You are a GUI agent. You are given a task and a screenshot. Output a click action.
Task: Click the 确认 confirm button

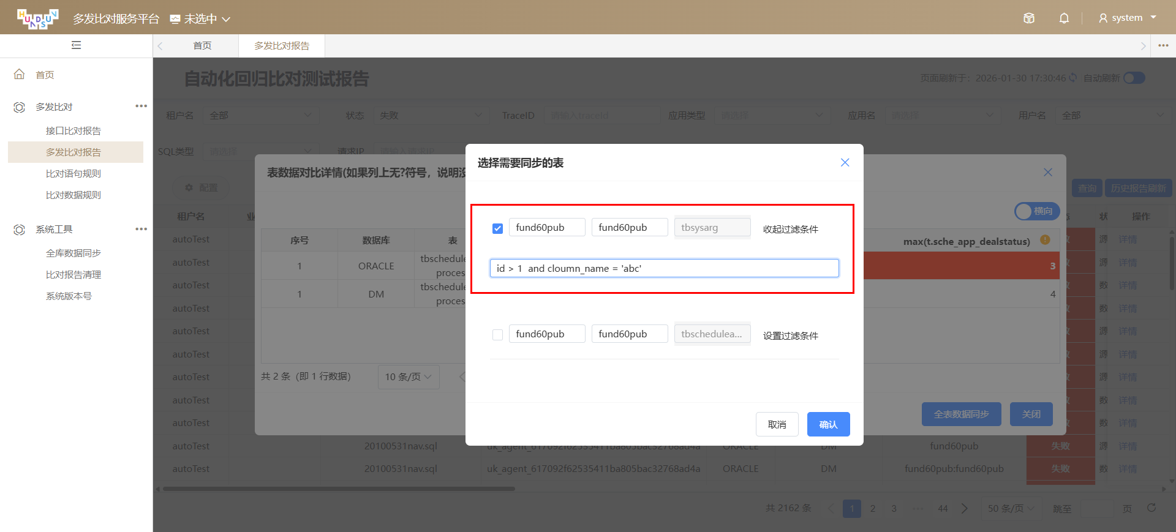(828, 424)
